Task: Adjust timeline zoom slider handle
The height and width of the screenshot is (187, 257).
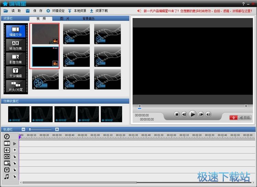Action: click(30, 129)
